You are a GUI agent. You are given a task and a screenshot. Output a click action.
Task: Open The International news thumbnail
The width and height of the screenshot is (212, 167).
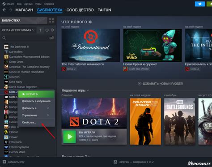tap(91, 45)
